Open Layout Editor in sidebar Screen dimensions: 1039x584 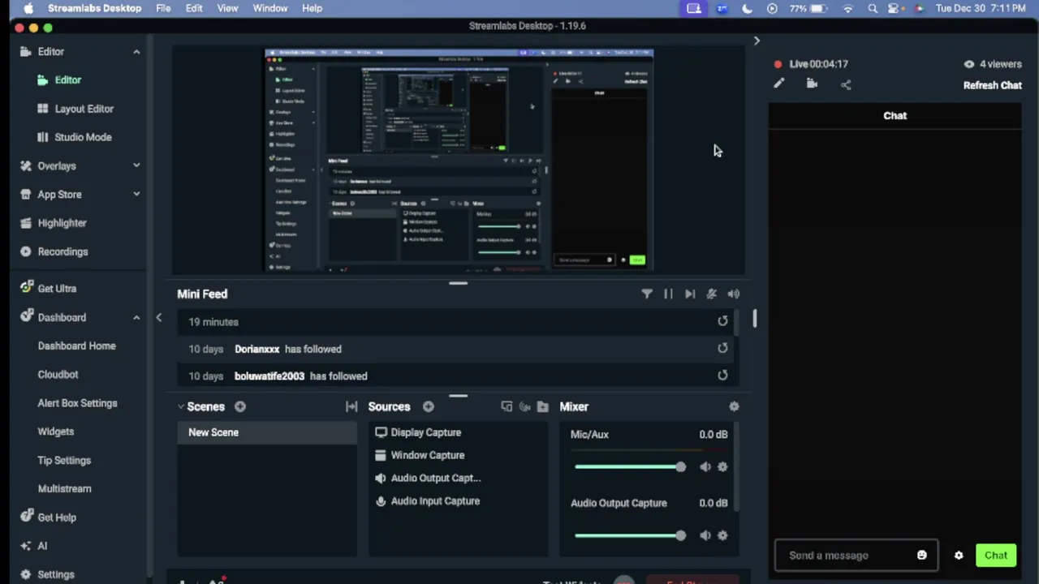pyautogui.click(x=84, y=109)
